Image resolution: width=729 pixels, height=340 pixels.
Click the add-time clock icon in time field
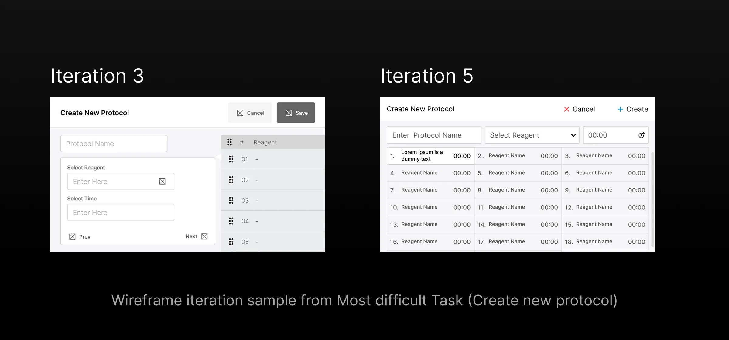641,135
